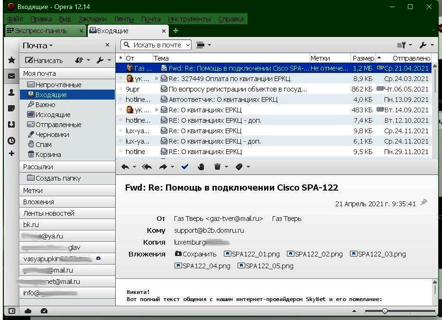442x320 pixels.
Task: Open the SPA122_05.png attachment
Action: (x=266, y=266)
